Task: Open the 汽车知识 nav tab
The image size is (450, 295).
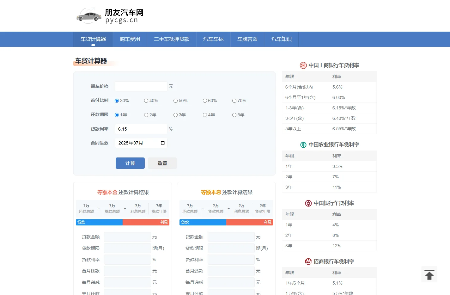Action: [x=282, y=39]
